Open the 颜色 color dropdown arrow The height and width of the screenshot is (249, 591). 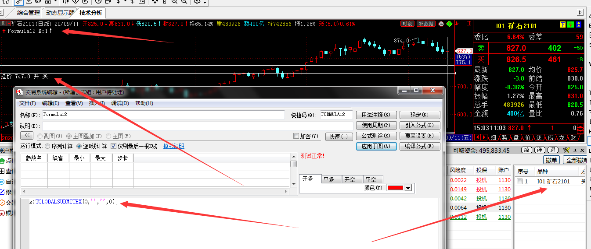point(408,188)
